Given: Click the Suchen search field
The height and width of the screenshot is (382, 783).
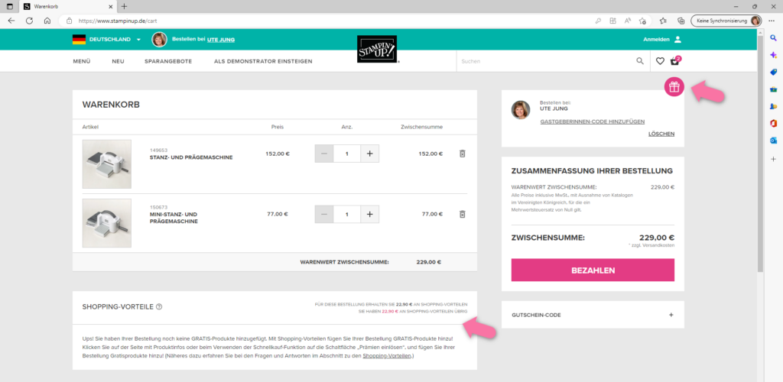Looking at the screenshot, I should click(545, 61).
